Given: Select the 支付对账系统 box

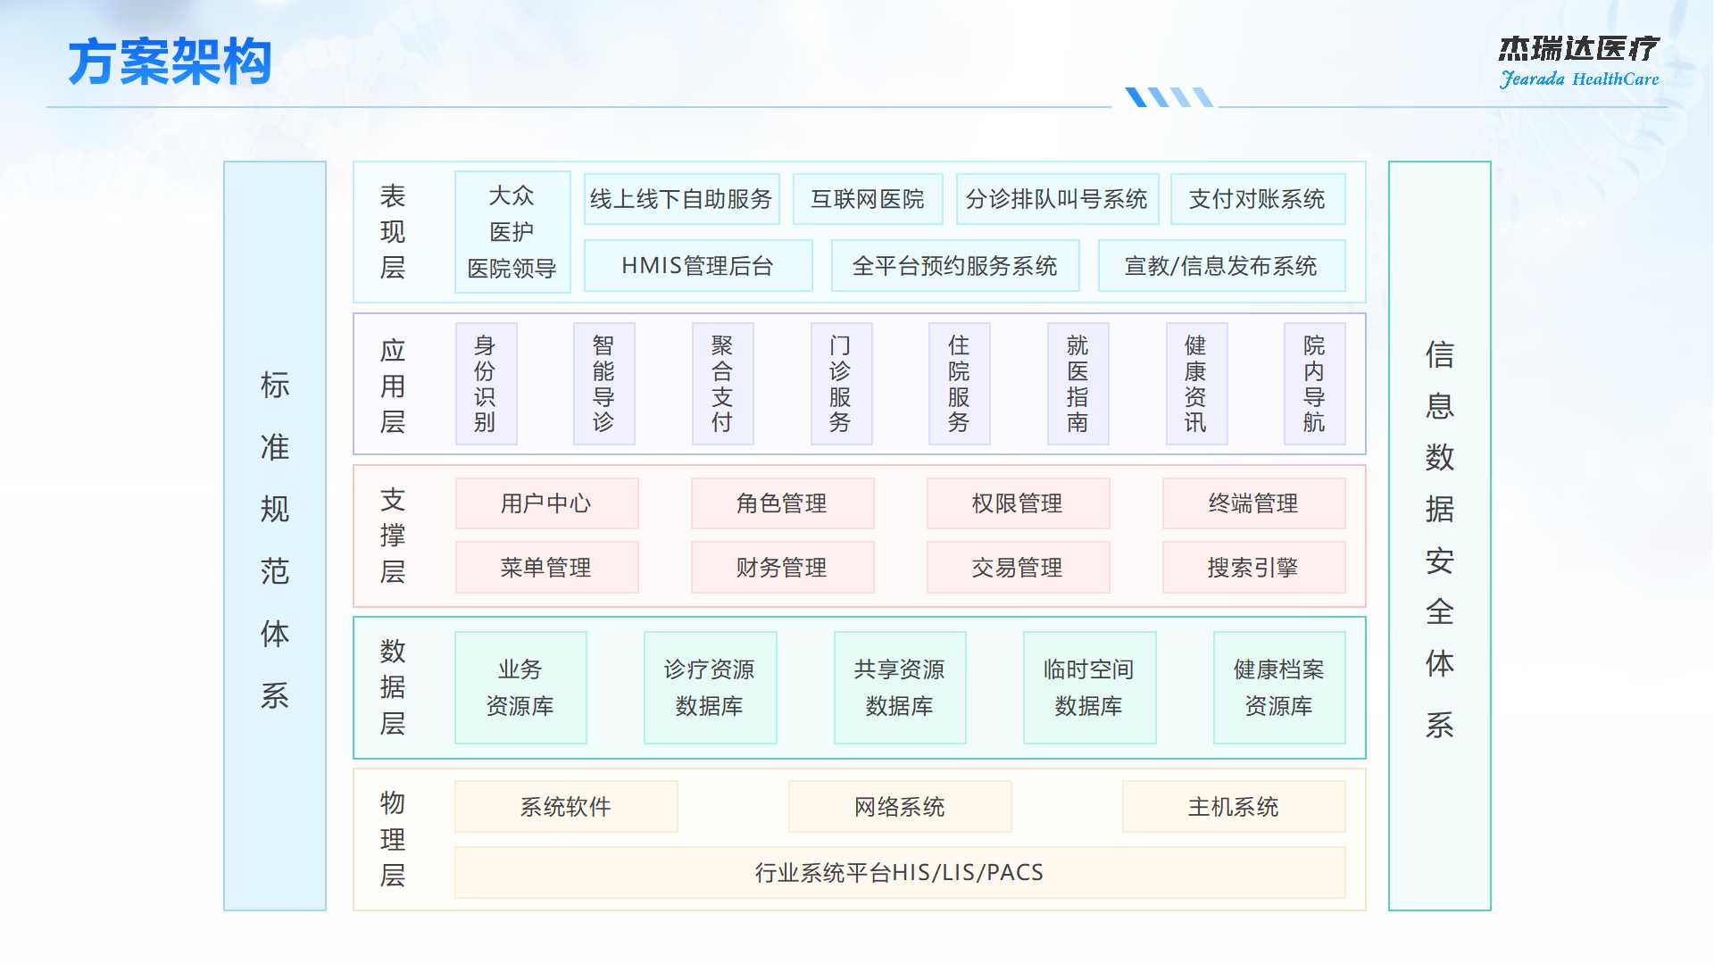Looking at the screenshot, I should (1257, 199).
